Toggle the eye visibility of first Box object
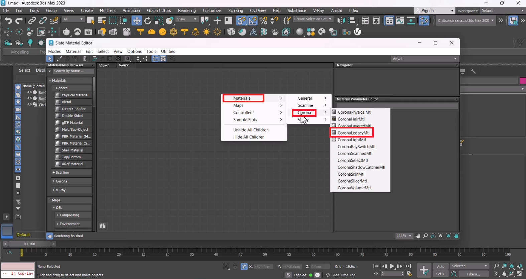This screenshot has height=279, width=526. tap(29, 92)
